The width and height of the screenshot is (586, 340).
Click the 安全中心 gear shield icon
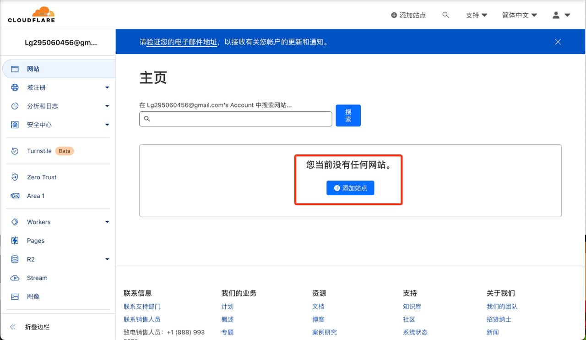pyautogui.click(x=15, y=125)
